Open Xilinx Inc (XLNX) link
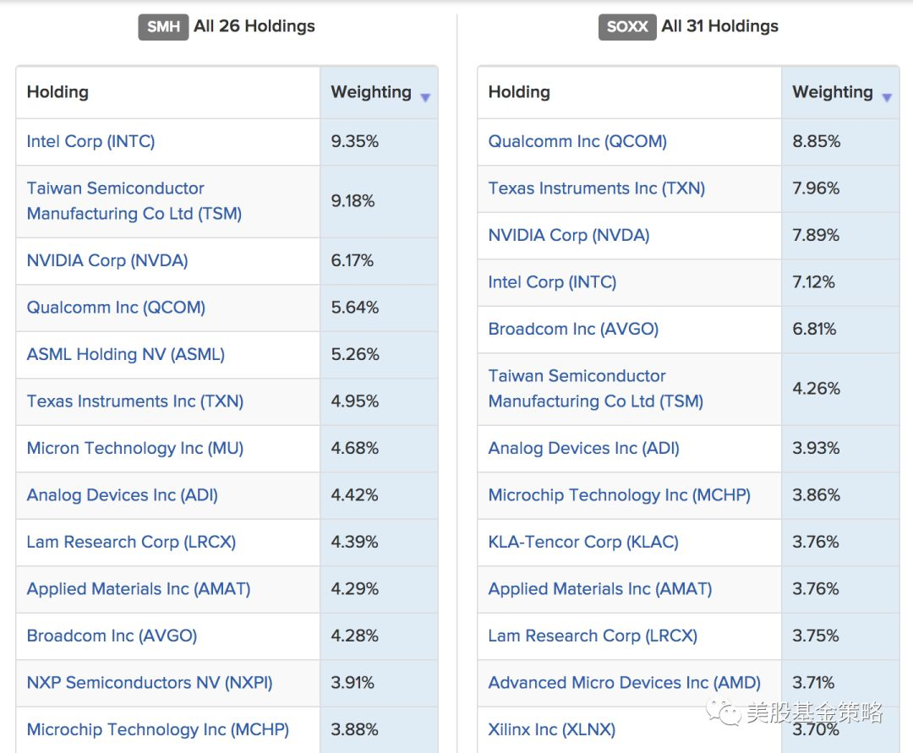This screenshot has width=913, height=753. click(x=551, y=729)
